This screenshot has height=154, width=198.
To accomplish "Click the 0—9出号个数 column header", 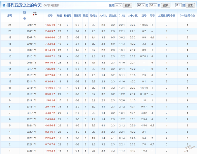I will click(187, 15).
